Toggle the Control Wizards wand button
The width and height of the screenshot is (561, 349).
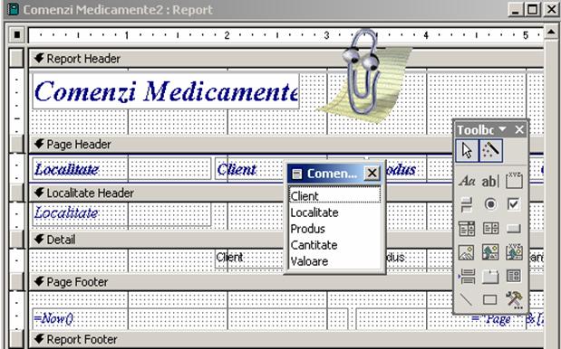[x=490, y=151]
